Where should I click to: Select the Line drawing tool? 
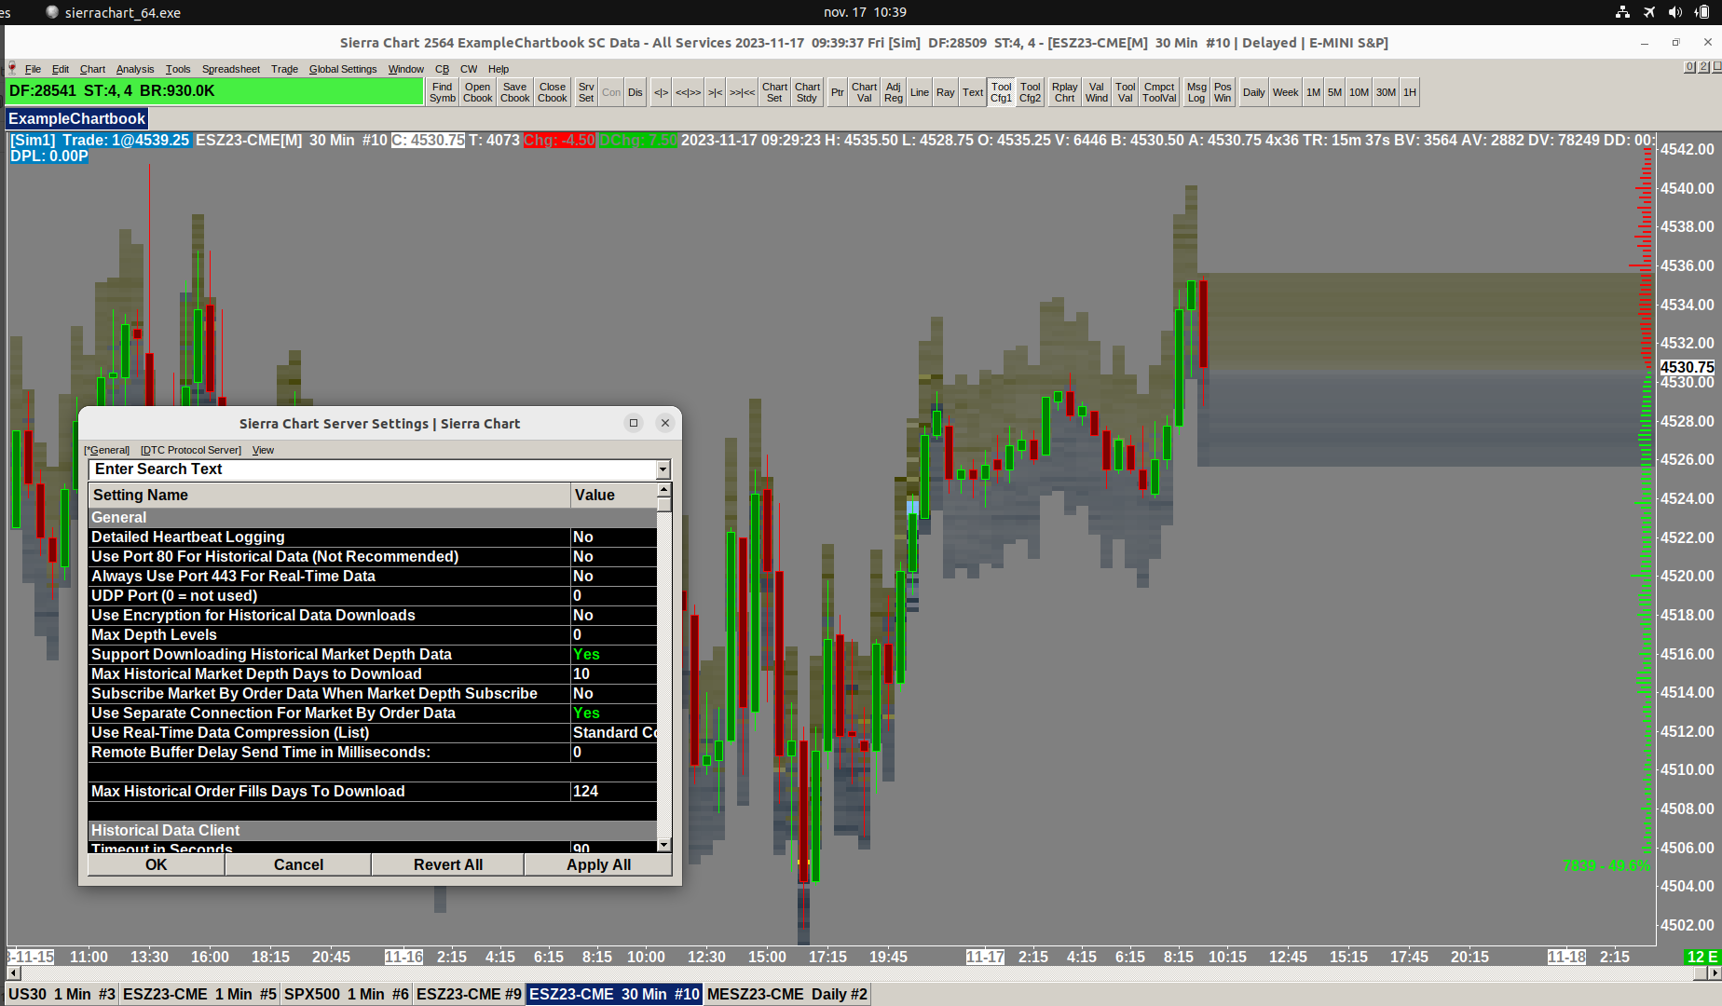tap(920, 92)
